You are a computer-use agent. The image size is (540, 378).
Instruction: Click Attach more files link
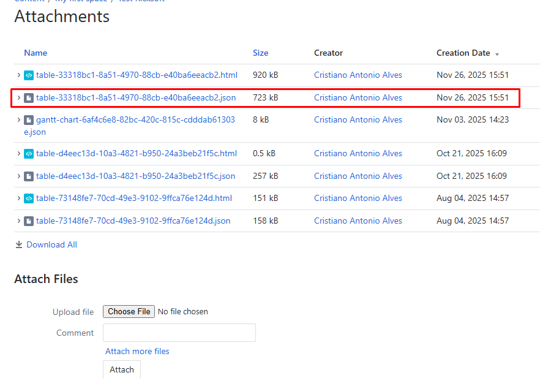pos(137,352)
